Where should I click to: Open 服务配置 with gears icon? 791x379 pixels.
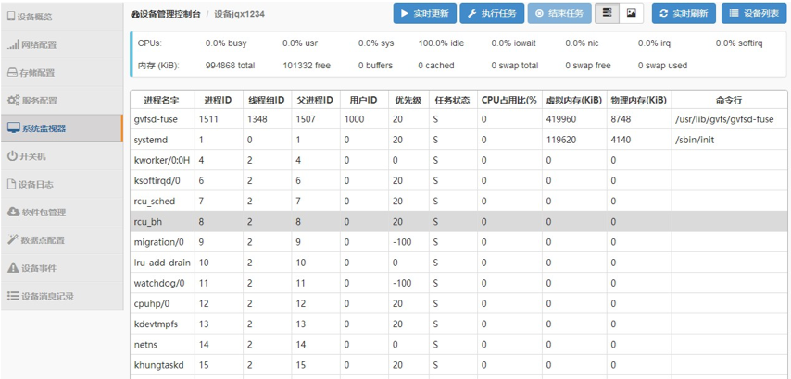point(61,100)
